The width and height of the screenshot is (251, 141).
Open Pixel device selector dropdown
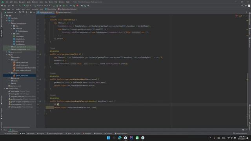[42, 5]
